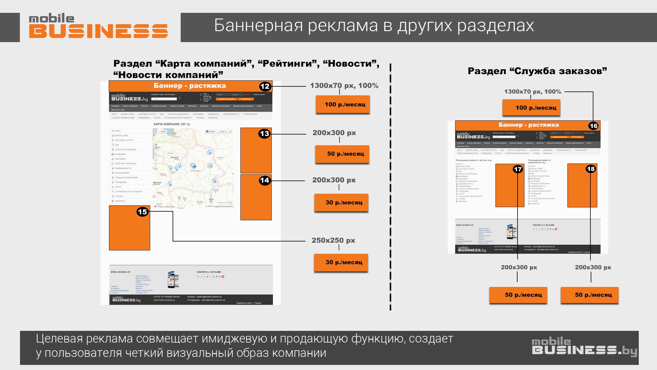Click the map fullscreen expand icon
657x370 pixels.
tap(230, 132)
